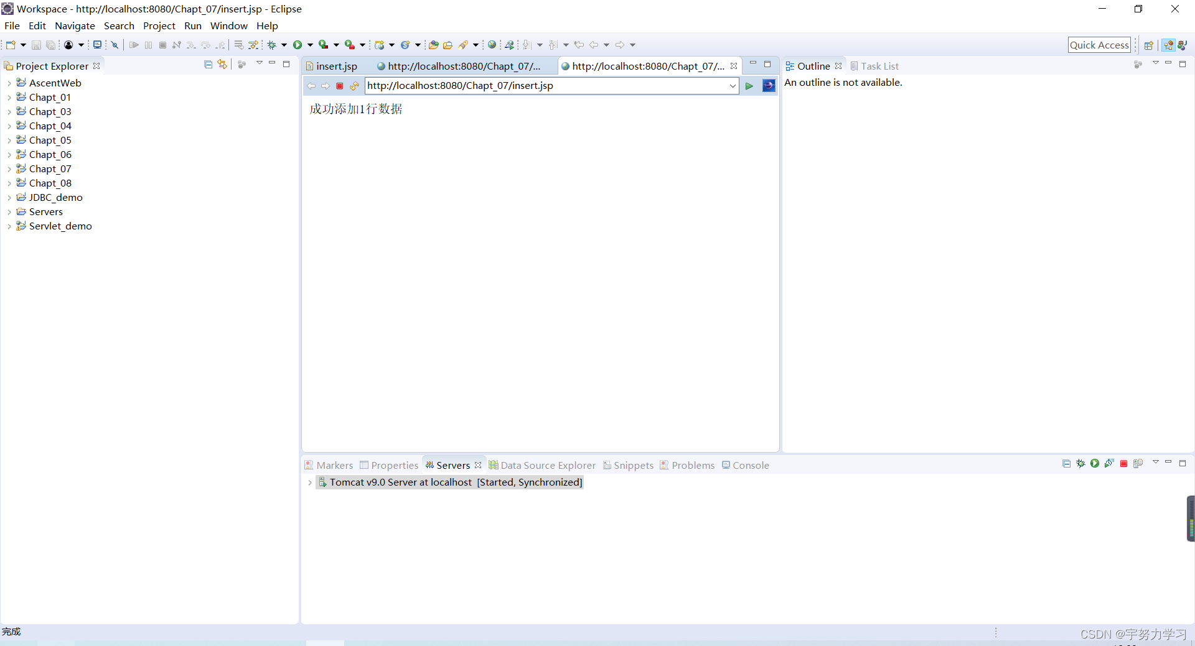
Task: Expand the Chapt_07 project
Action: (x=9, y=168)
